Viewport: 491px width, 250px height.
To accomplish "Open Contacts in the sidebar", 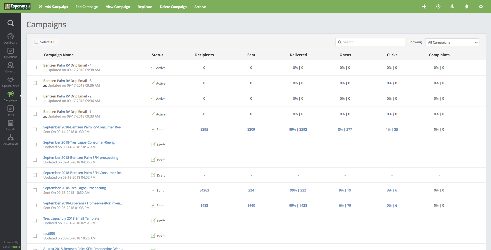I will [11, 67].
